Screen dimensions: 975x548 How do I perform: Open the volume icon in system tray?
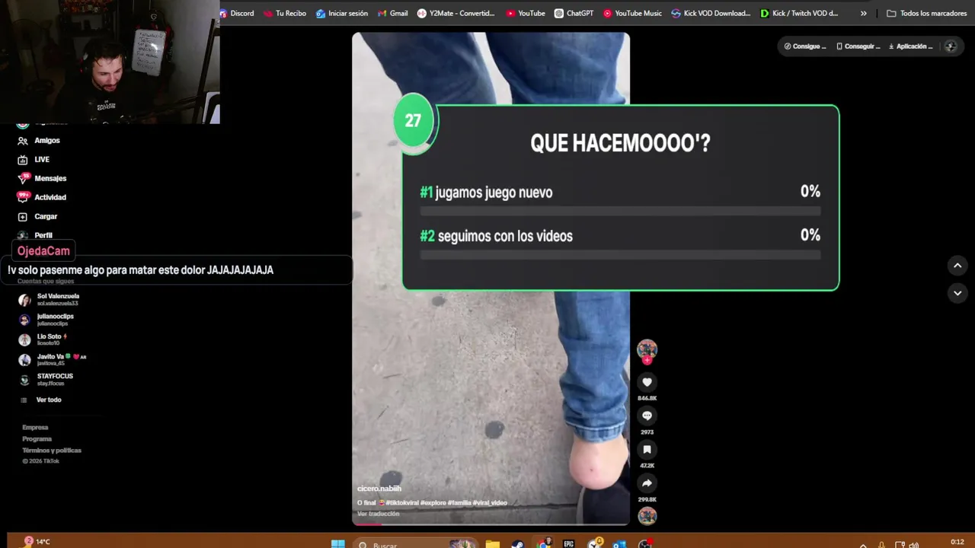914,545
